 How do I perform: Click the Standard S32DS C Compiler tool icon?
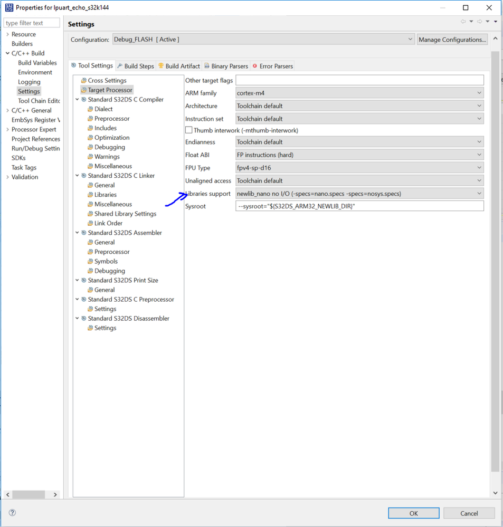[84, 100]
